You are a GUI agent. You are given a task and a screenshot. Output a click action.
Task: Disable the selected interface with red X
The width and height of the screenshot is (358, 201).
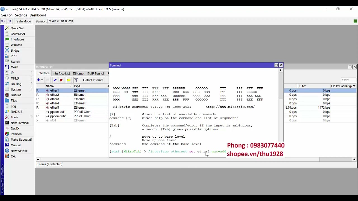(61, 80)
